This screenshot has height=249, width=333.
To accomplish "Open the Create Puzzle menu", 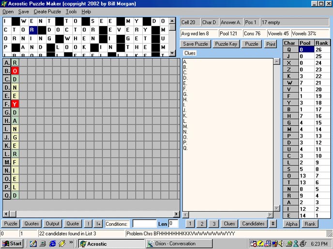I will tap(47, 11).
